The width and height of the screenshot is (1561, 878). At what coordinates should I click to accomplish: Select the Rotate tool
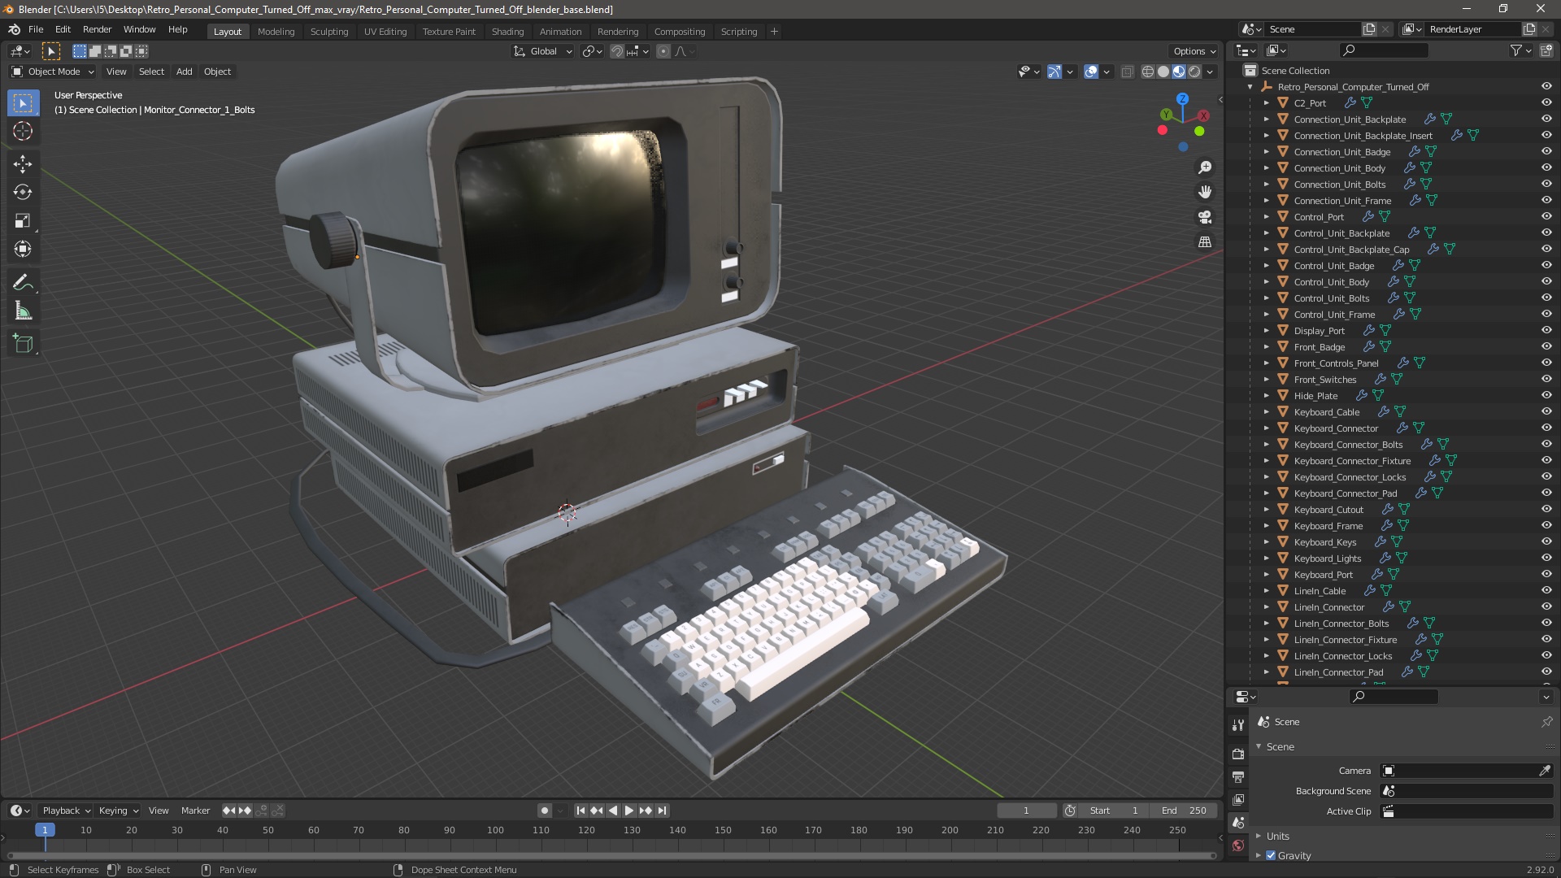(x=23, y=193)
